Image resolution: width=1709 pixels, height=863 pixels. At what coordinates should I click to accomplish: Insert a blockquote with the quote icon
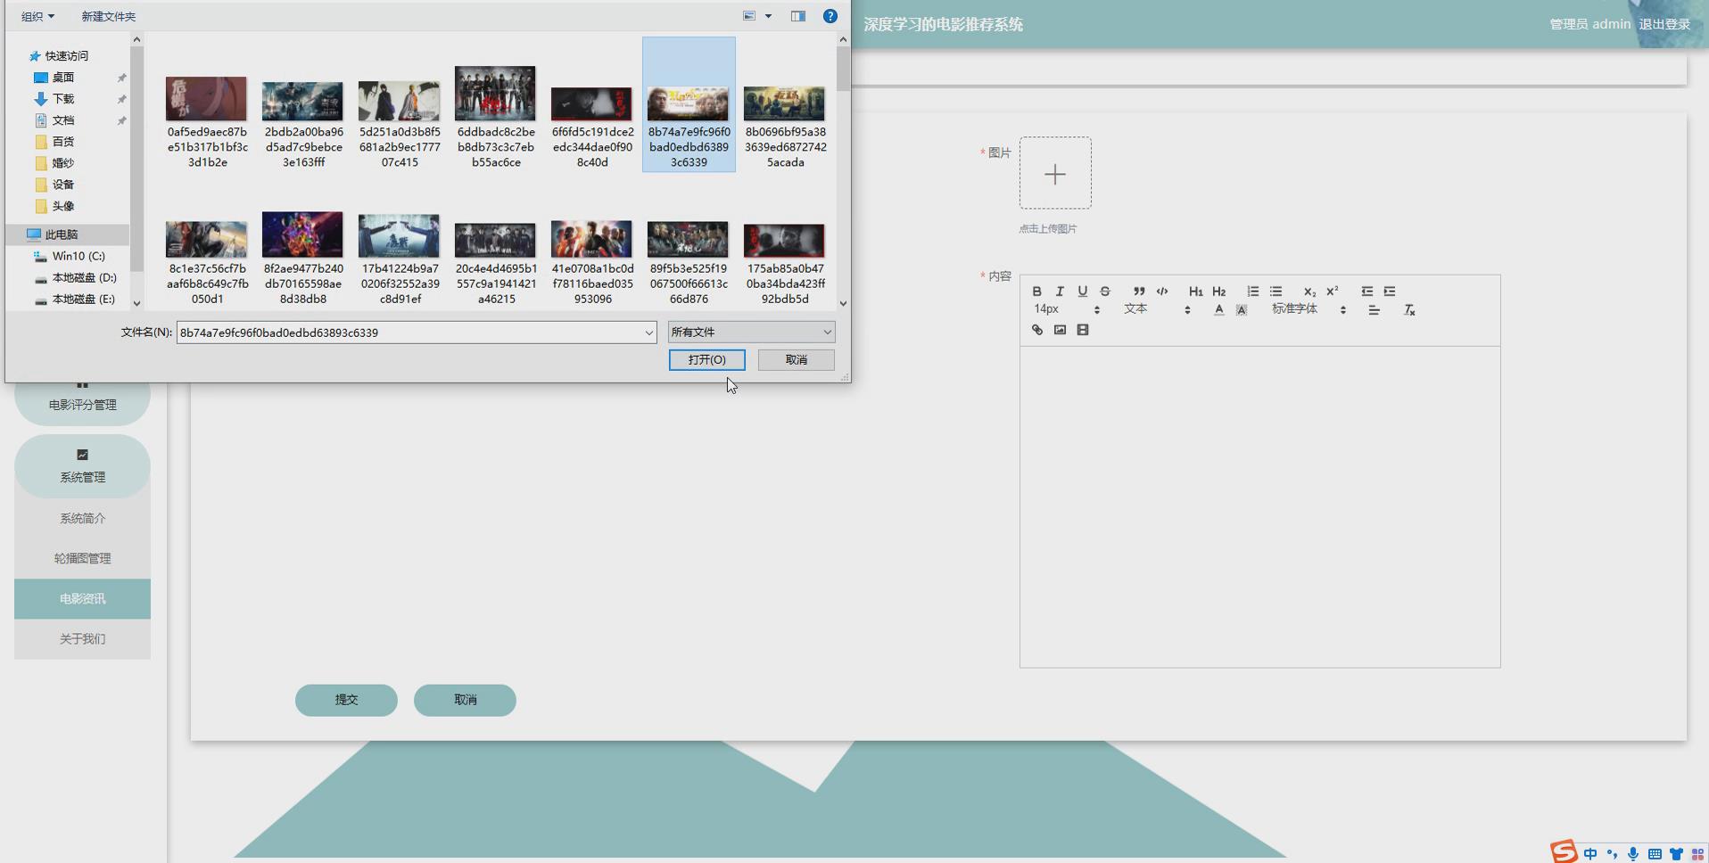(1139, 292)
